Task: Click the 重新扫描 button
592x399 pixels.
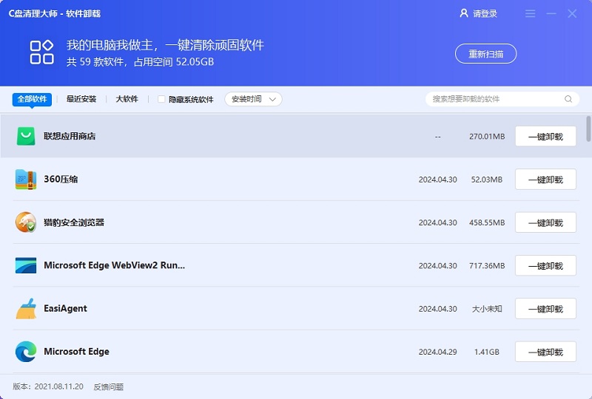Action: 485,53
